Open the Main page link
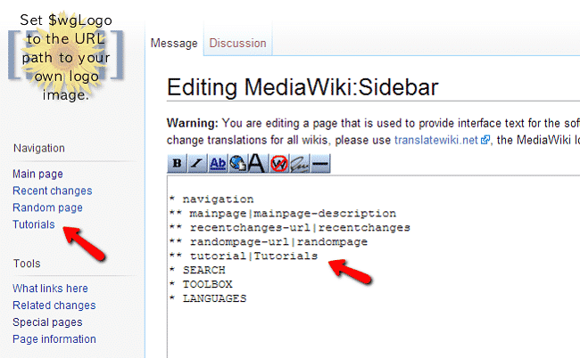Screen dimensions: 580x358 click(37, 174)
